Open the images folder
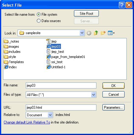The width and height of the screenshot is (134, 135). [x=12, y=47]
